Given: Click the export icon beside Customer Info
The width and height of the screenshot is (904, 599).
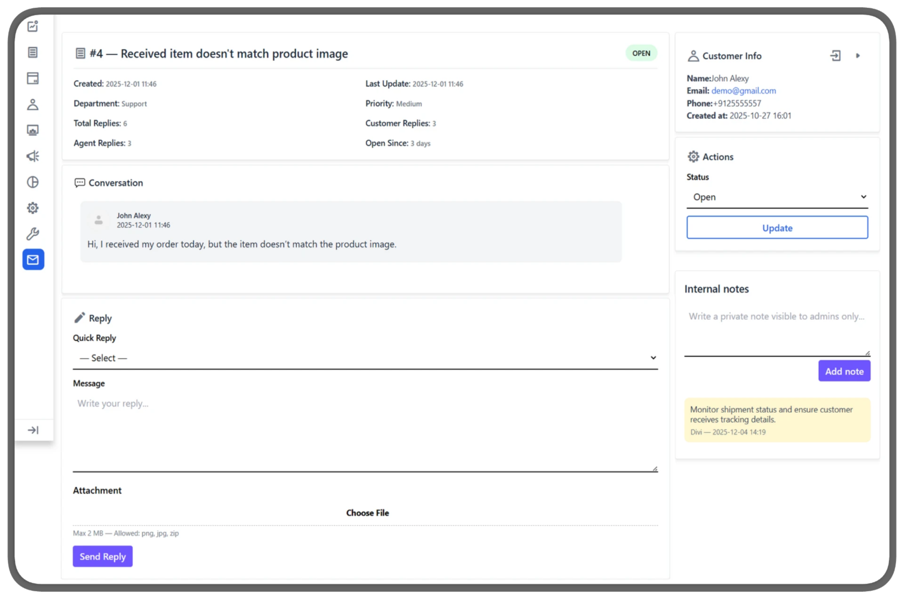Looking at the screenshot, I should pyautogui.click(x=835, y=55).
